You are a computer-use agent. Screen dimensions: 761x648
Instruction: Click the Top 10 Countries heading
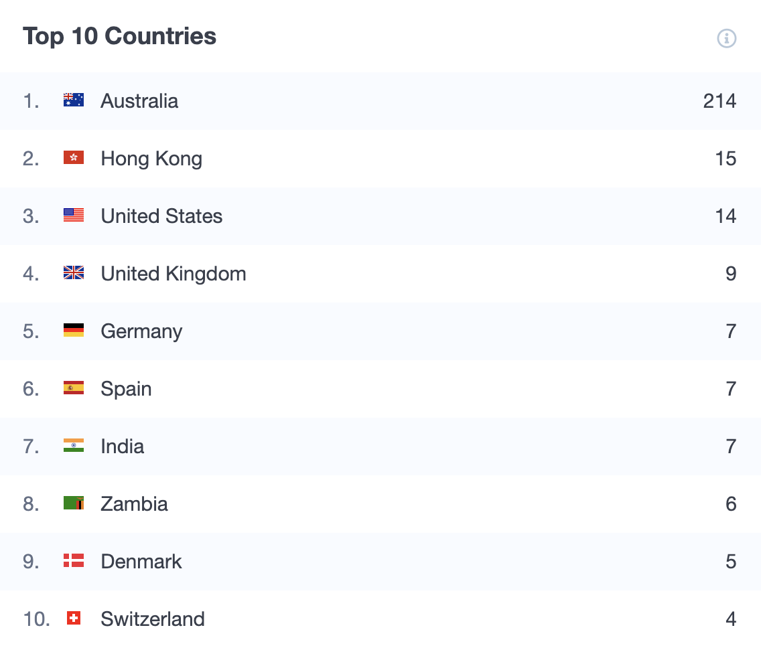point(119,36)
